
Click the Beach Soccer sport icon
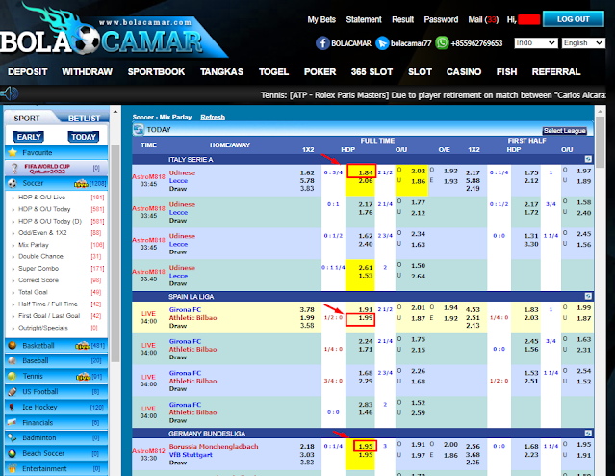[13, 453]
